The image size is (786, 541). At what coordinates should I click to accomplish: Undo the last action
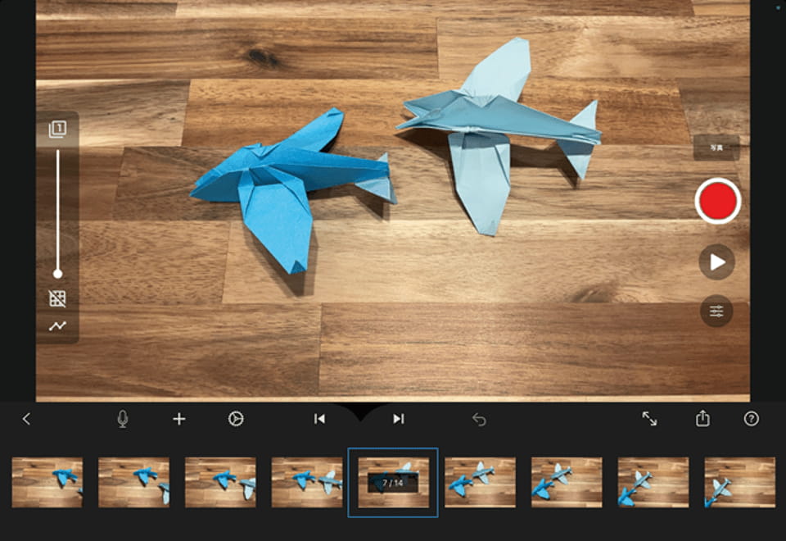click(479, 420)
